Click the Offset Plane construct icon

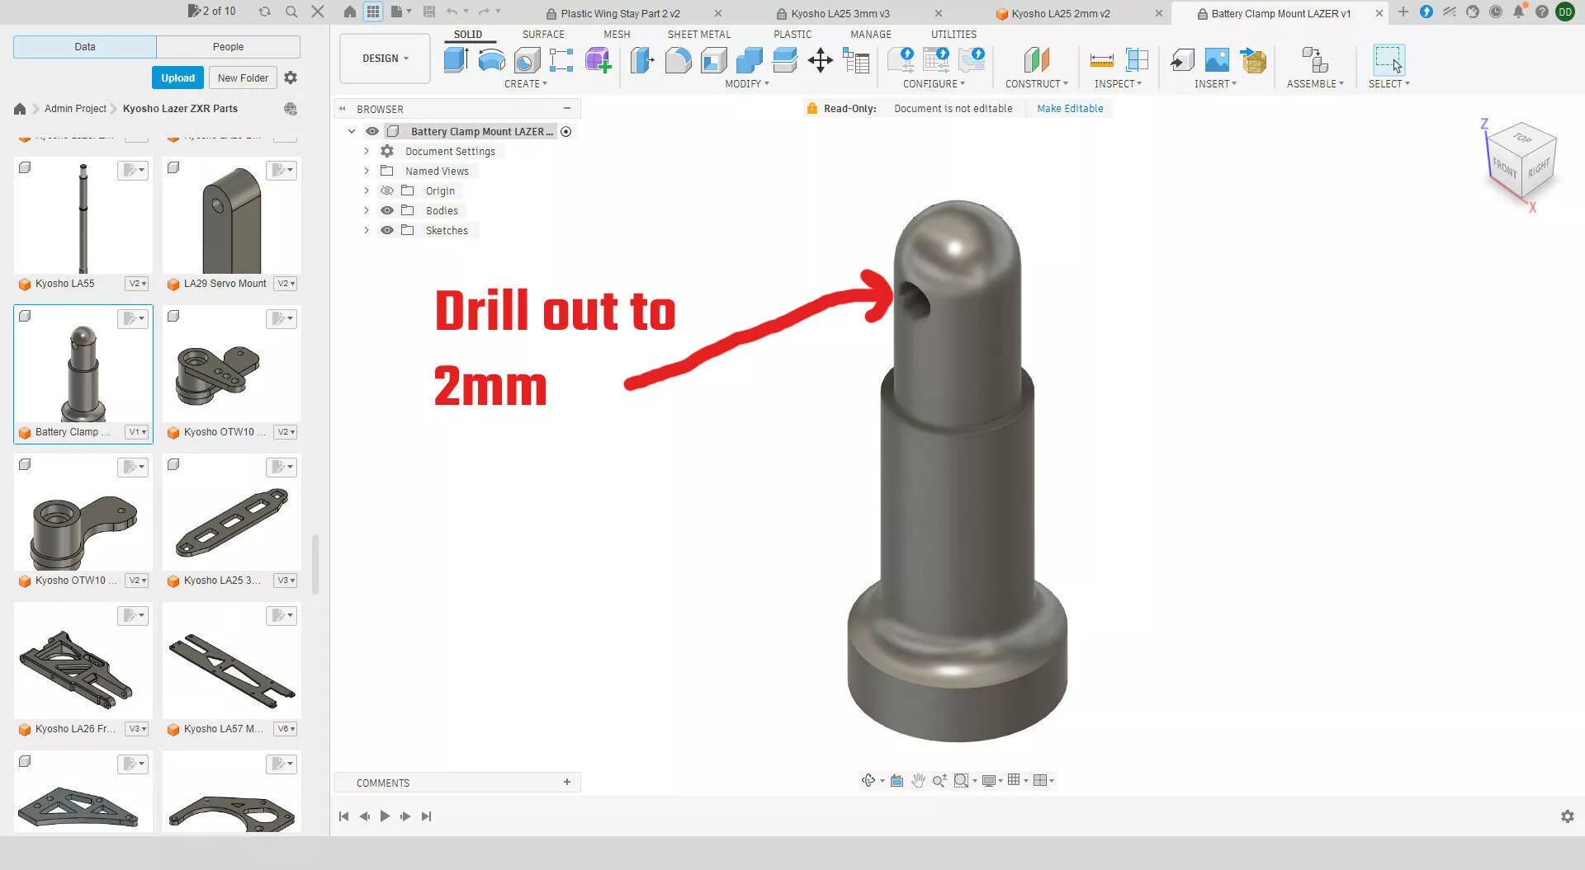coord(1036,60)
